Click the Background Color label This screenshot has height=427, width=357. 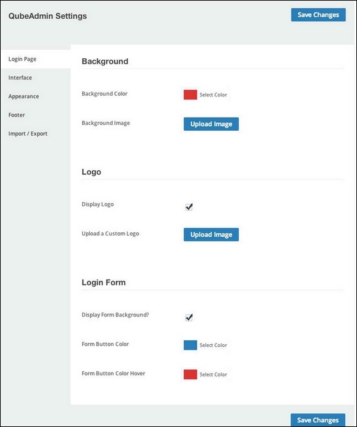[x=105, y=94]
